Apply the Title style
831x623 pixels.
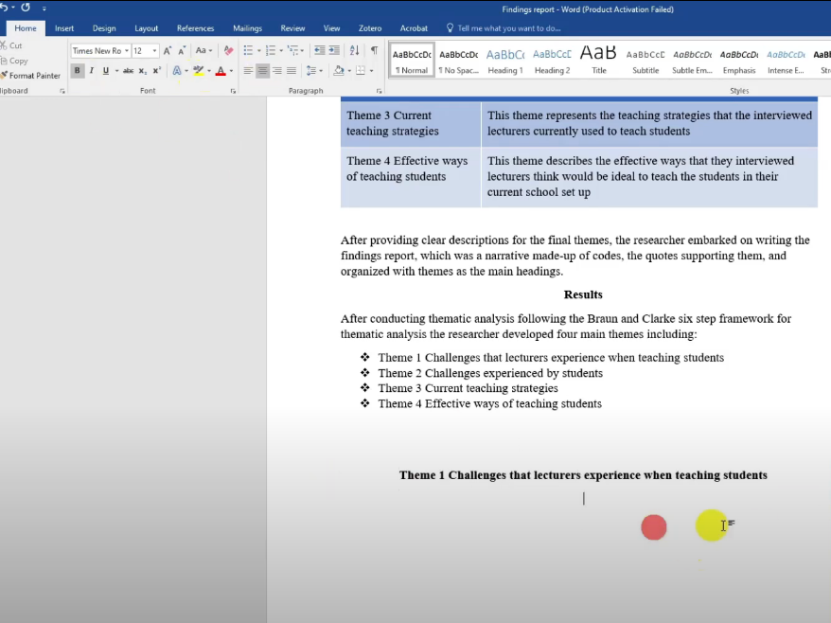(599, 60)
